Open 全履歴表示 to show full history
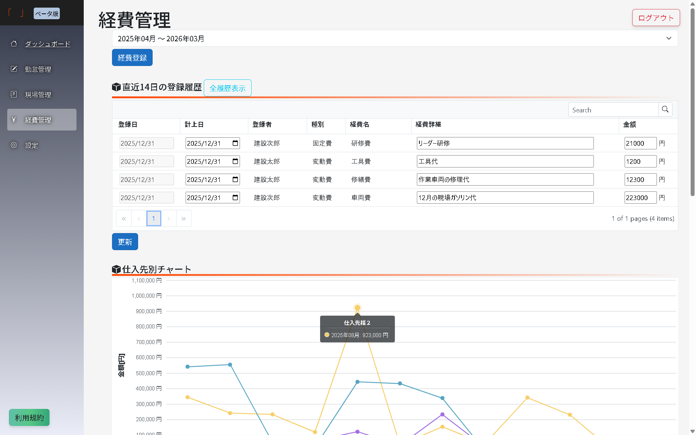The image size is (696, 435). point(227,88)
